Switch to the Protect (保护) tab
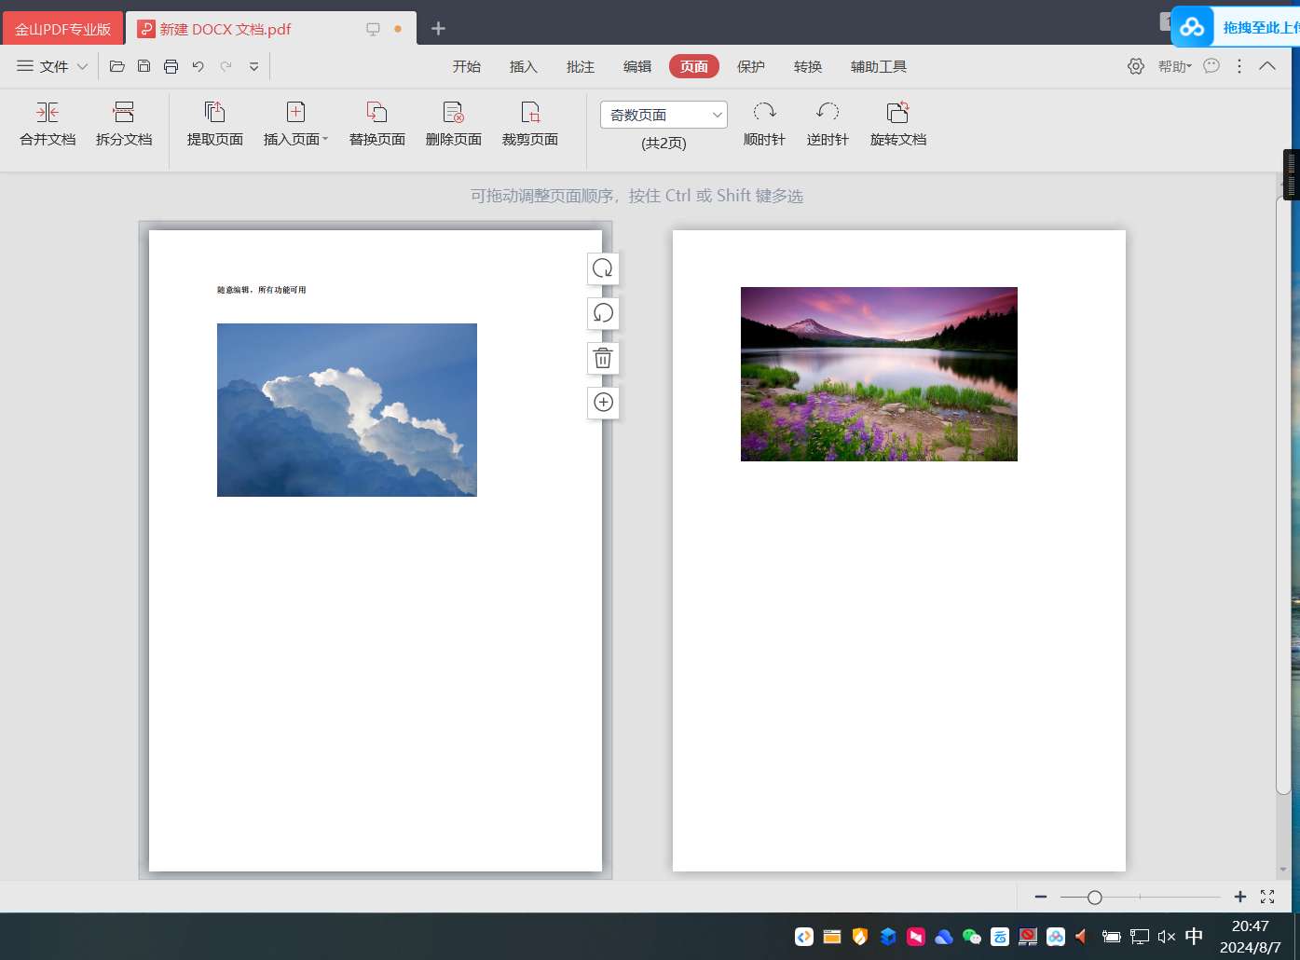 (750, 66)
